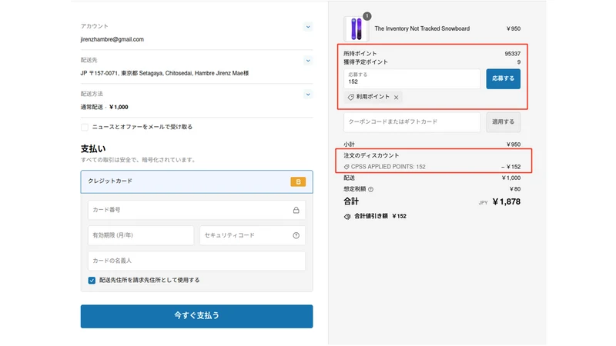This screenshot has height=346, width=616.
Task: Click the 所持ポイント value 95337
Action: click(512, 54)
